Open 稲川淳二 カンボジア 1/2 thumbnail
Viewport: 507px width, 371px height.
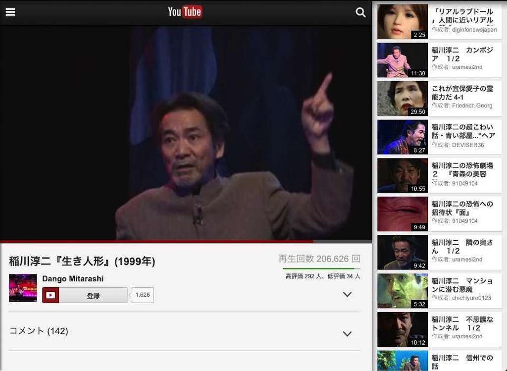pyautogui.click(x=403, y=60)
